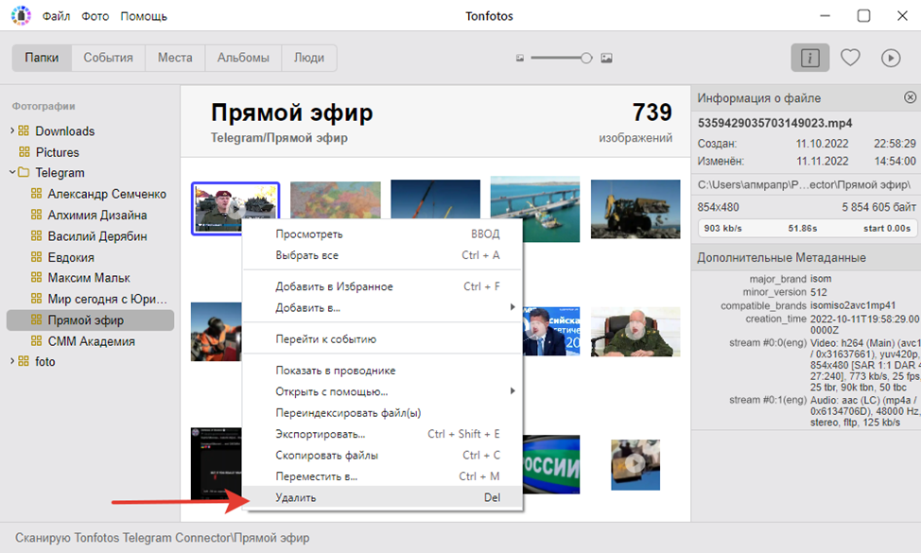The image size is (921, 553).
Task: Expand the Downloads folder tree
Action: [11, 130]
